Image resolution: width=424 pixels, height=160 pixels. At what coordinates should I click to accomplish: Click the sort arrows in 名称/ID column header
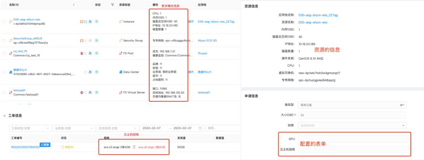point(74,5)
